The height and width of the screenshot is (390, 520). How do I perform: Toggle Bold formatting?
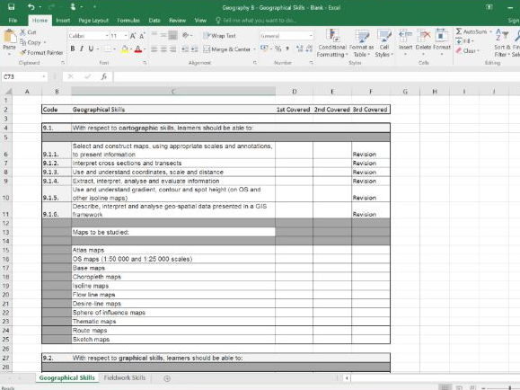tap(73, 49)
